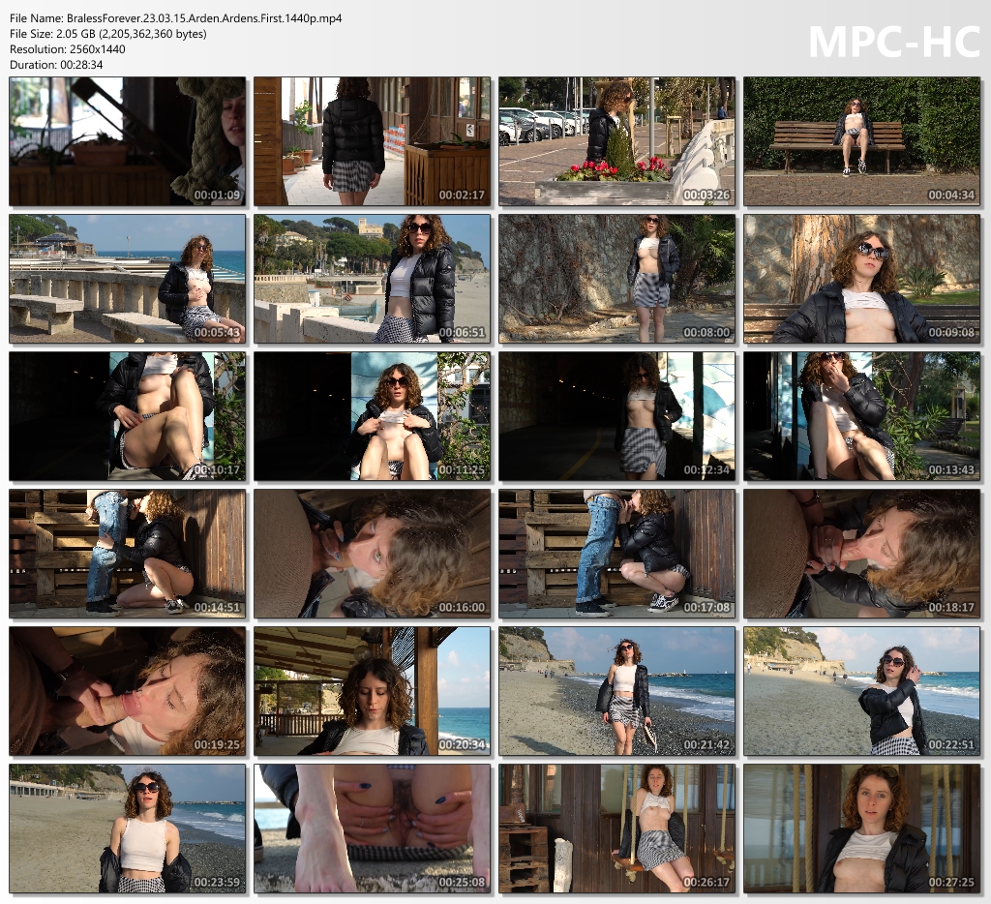Open the frame timestamped 00:03:26

tap(616, 141)
